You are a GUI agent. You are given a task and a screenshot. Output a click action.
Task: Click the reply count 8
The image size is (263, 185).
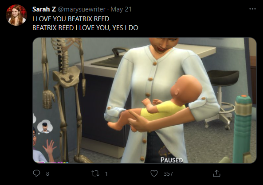tap(47, 174)
